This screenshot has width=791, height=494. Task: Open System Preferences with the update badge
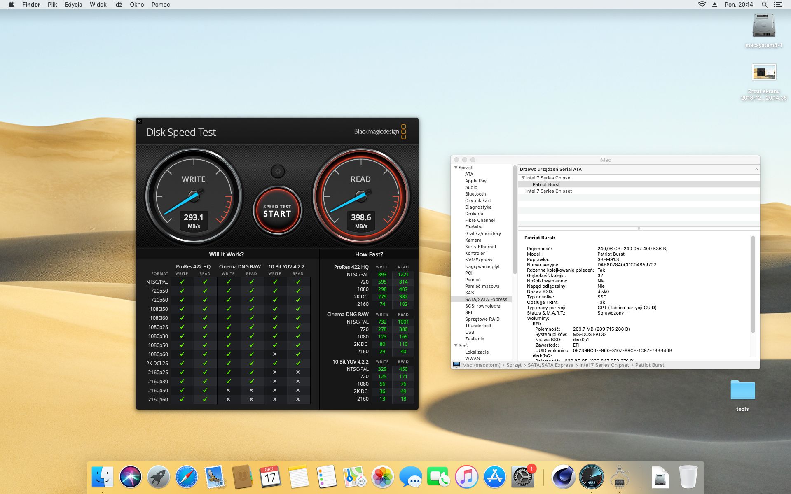tap(522, 477)
